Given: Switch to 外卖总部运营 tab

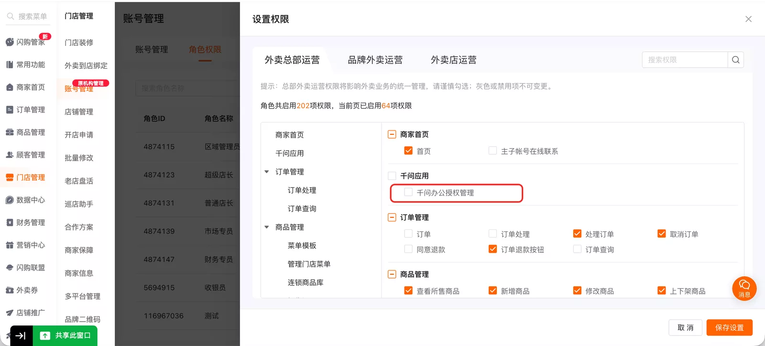Looking at the screenshot, I should [292, 60].
